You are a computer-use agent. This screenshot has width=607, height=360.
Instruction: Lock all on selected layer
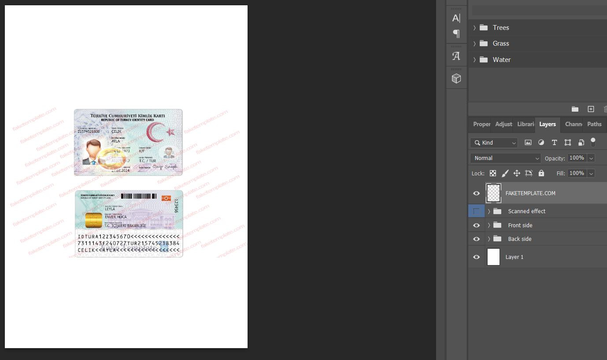pos(541,173)
